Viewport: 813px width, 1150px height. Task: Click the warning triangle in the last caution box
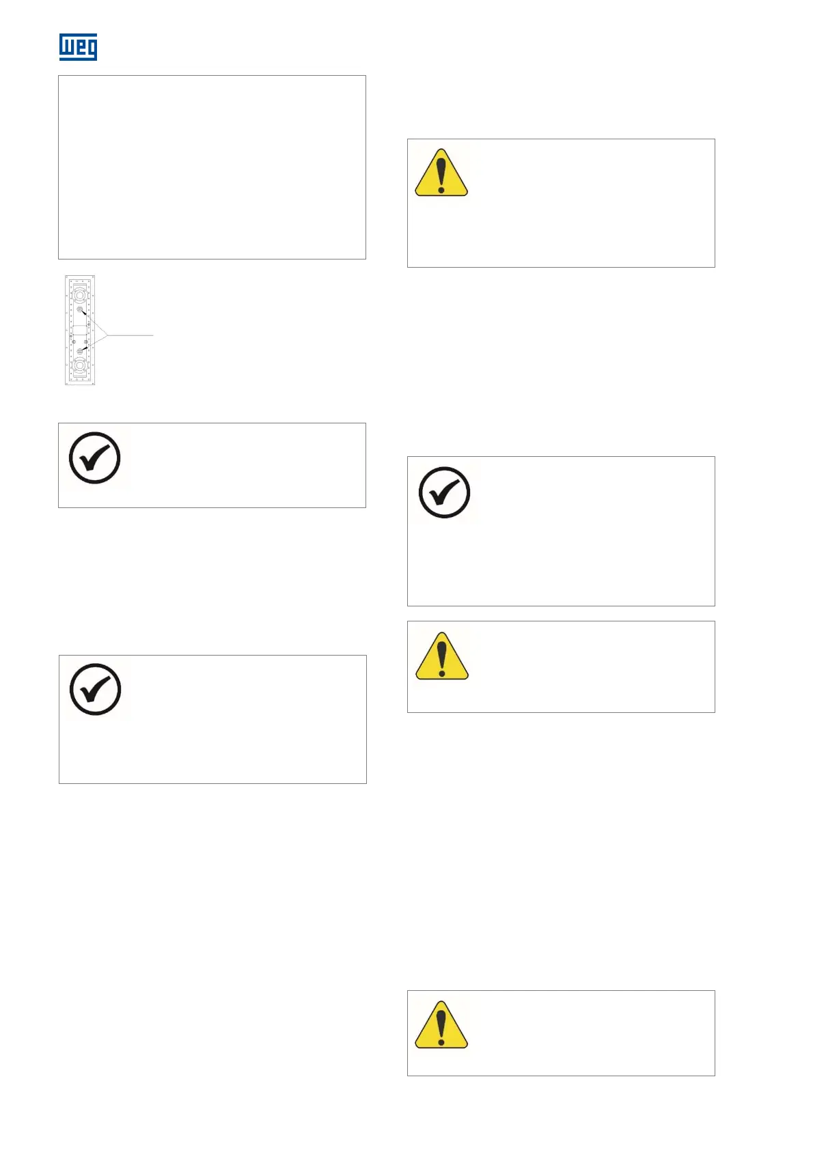[441, 1024]
